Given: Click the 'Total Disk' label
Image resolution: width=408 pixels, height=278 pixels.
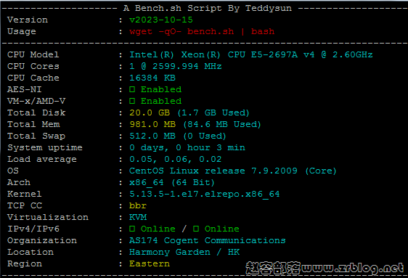Looking at the screenshot, I should [36, 113].
